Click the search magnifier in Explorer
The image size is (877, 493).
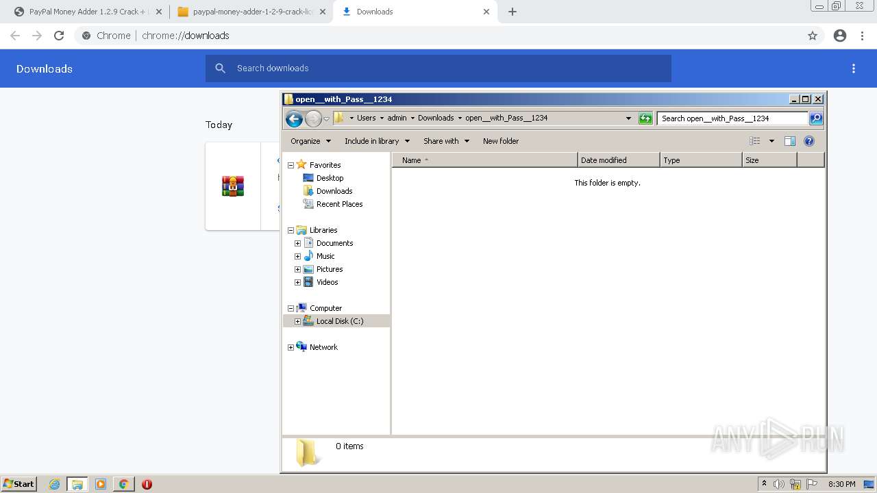816,118
